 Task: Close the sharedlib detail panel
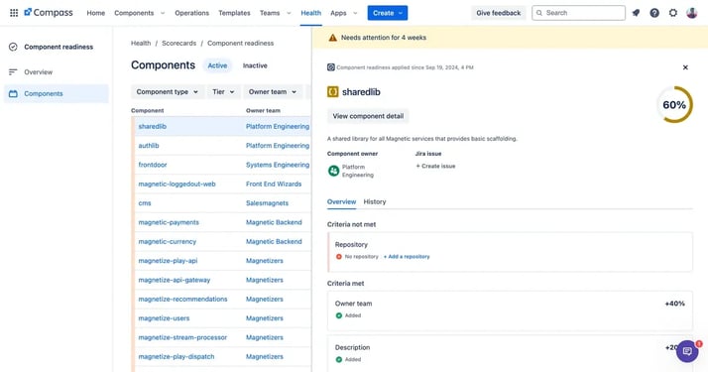pyautogui.click(x=685, y=67)
